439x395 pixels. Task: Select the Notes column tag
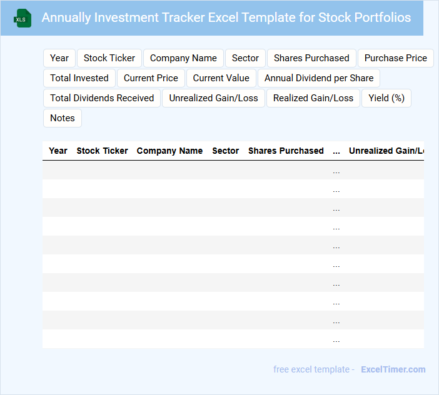(x=63, y=118)
